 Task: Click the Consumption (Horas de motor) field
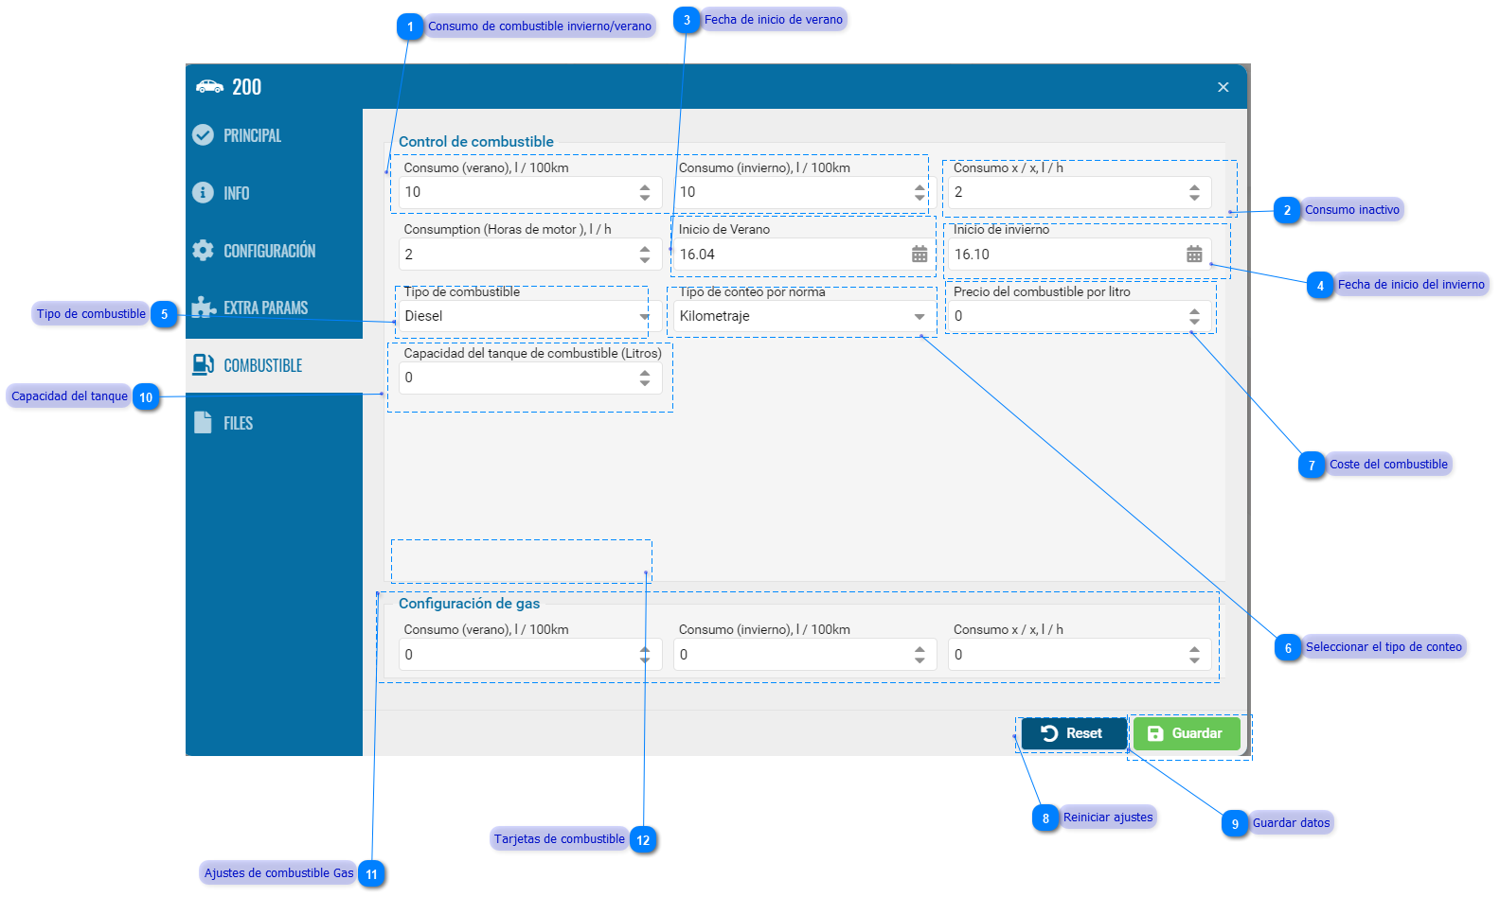tap(530, 255)
